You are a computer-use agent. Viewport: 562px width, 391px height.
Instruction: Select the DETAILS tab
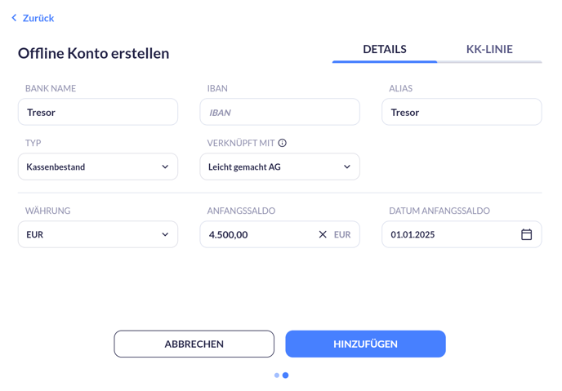(x=385, y=50)
